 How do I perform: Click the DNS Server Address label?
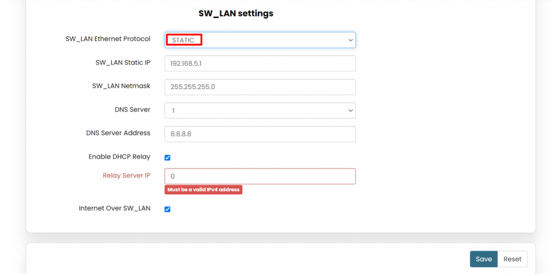(x=118, y=133)
